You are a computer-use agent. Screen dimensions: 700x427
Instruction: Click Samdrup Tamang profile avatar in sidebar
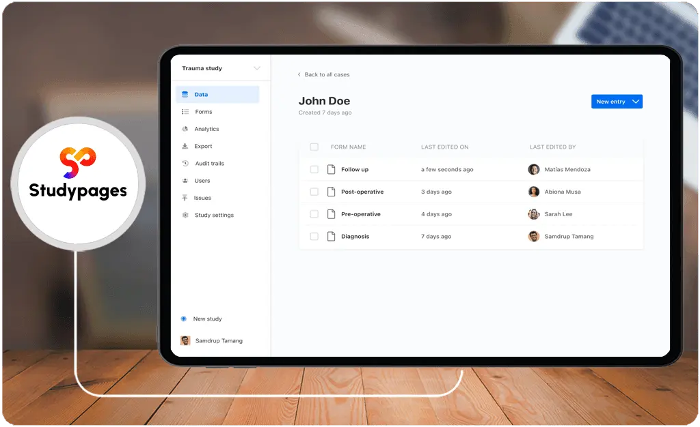tap(185, 340)
